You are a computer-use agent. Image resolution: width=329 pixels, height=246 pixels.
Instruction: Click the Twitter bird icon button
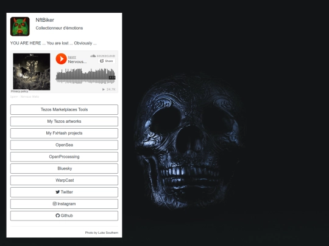64,192
